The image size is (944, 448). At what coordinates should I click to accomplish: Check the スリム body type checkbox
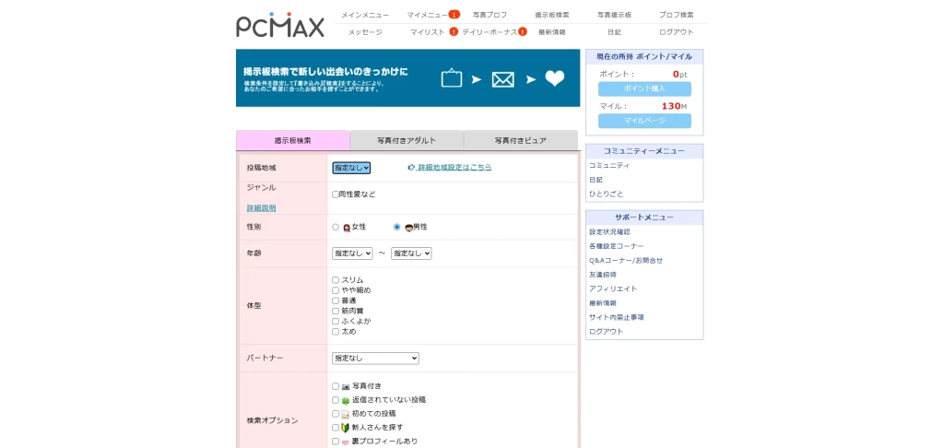336,279
